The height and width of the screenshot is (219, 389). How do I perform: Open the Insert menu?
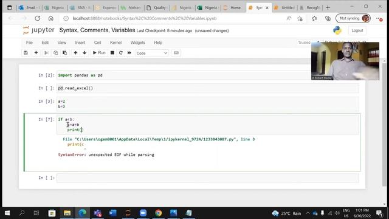80,43
